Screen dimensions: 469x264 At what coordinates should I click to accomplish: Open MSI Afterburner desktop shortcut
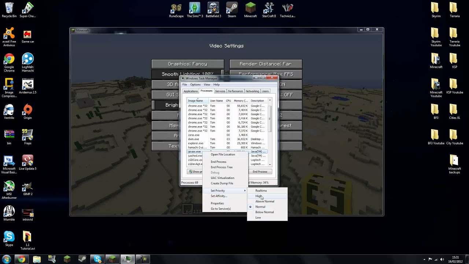pyautogui.click(x=9, y=190)
